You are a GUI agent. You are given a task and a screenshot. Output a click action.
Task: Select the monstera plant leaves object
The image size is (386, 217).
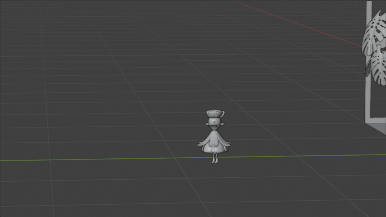click(x=374, y=48)
